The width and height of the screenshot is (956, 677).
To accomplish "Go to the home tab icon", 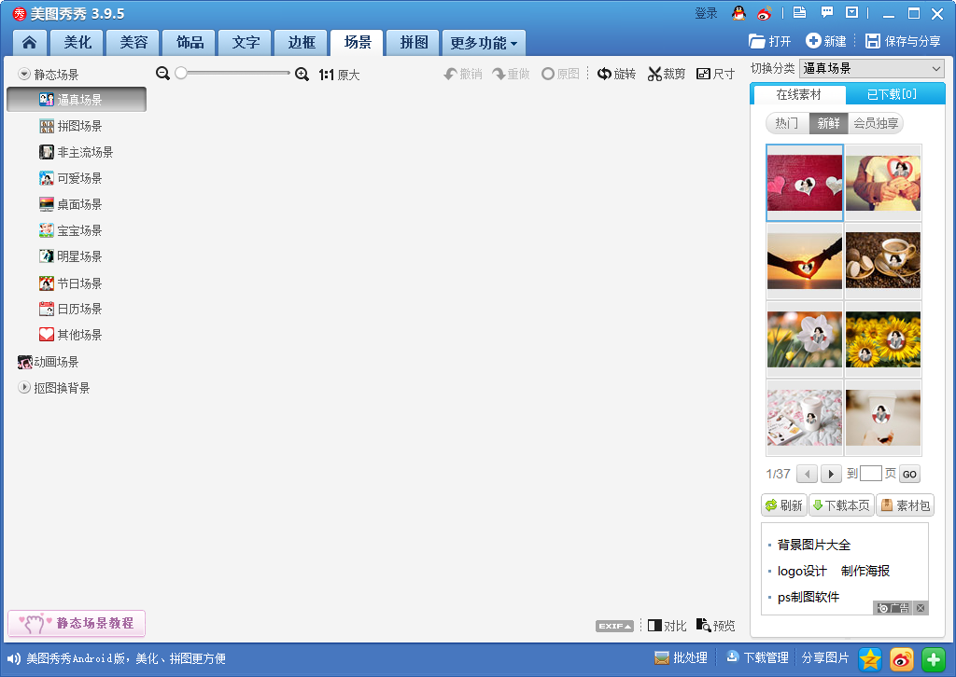I will click(x=29, y=43).
